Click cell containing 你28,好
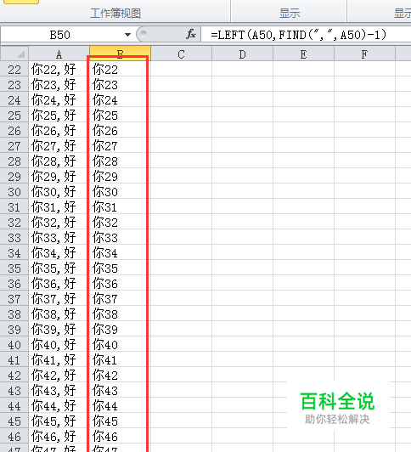This screenshot has height=452, width=411. click(59, 161)
